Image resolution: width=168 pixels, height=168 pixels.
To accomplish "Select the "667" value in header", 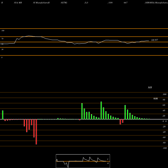I will (126, 3).
